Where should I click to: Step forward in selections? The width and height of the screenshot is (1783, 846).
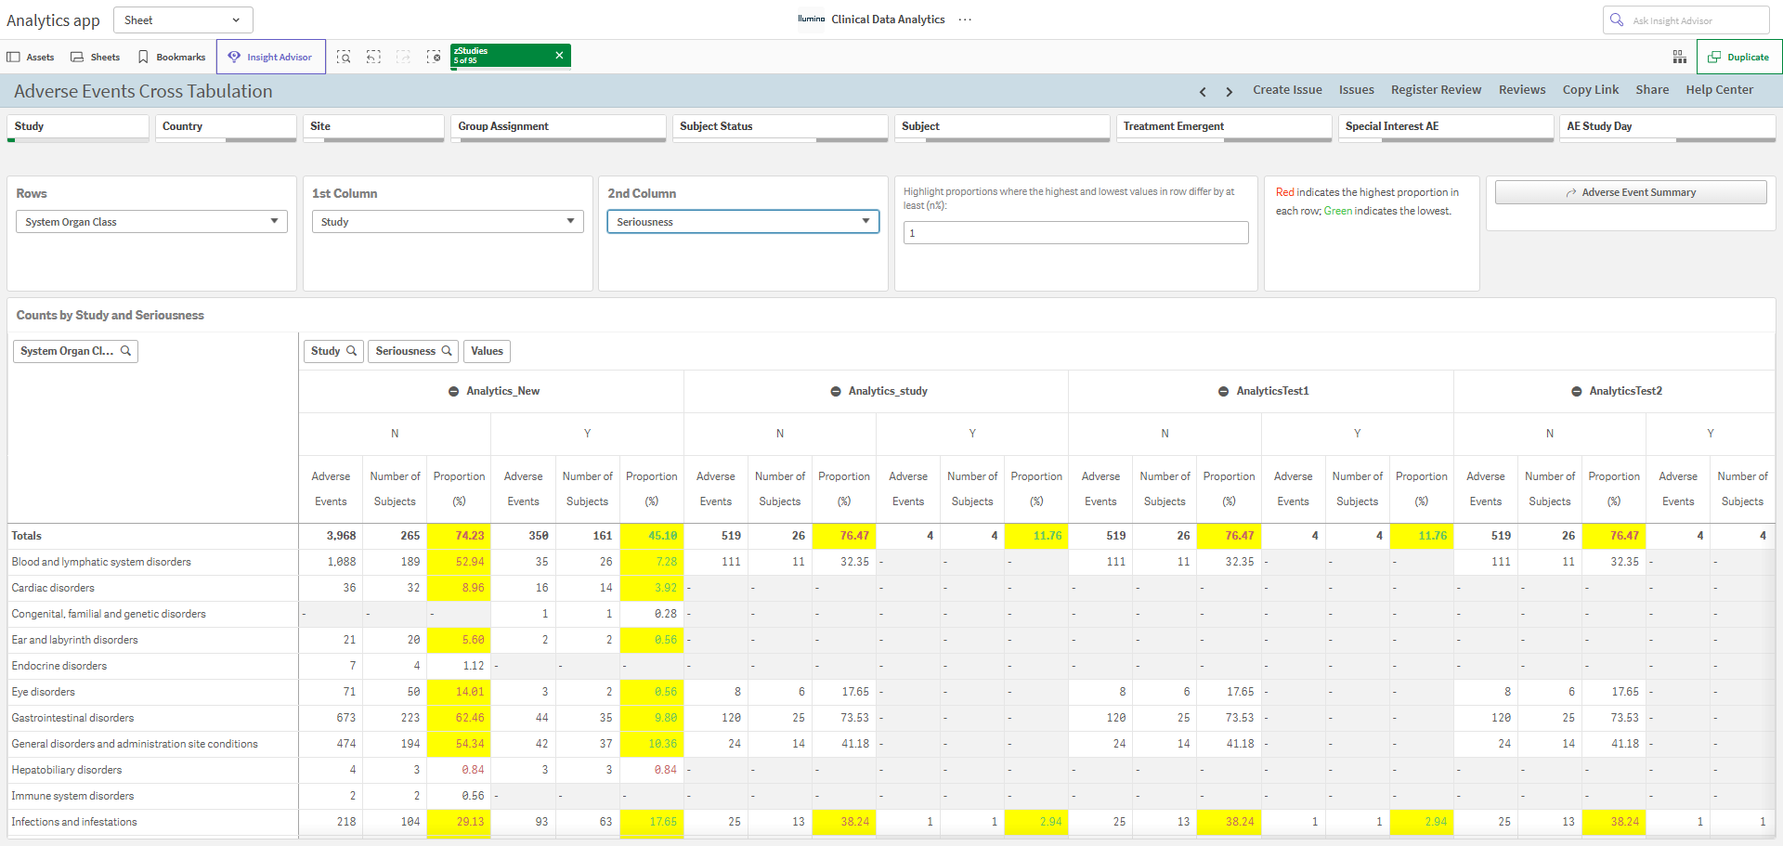403,57
